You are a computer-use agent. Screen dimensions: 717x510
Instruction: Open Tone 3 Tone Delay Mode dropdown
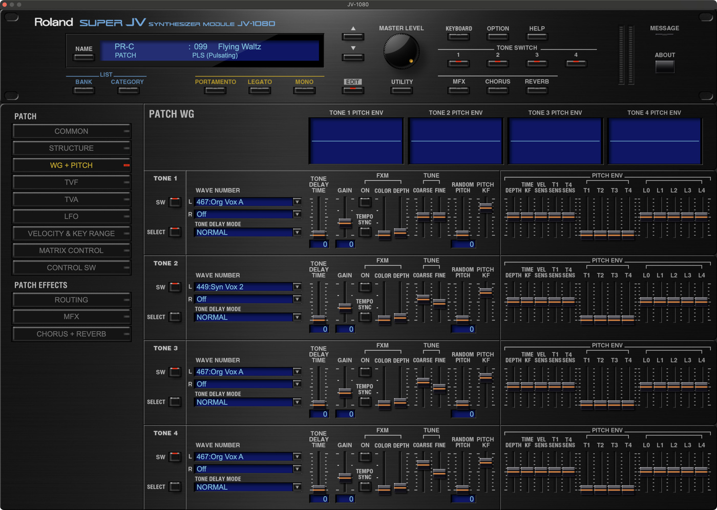tap(248, 402)
